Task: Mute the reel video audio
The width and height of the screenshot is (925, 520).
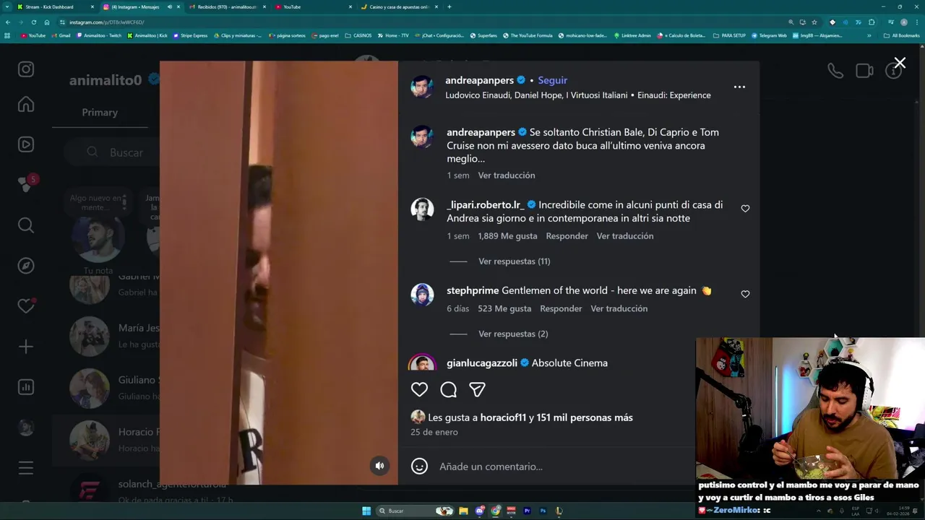Action: 379,466
